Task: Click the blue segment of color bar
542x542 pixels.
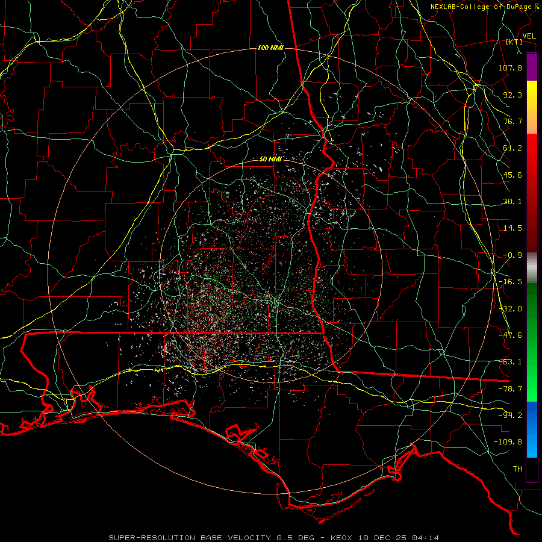Action: coord(532,429)
